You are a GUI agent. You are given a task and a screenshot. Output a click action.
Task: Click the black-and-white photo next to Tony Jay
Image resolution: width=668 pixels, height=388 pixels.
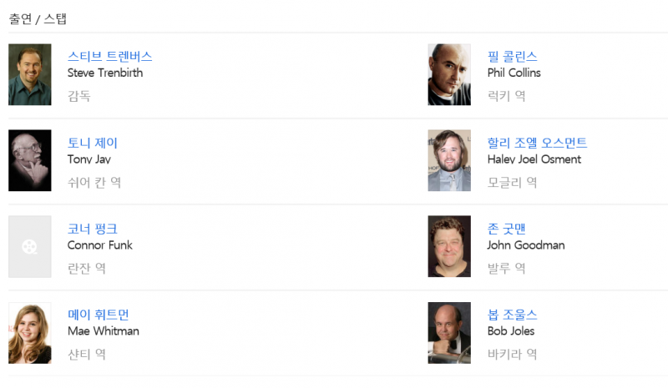30,160
